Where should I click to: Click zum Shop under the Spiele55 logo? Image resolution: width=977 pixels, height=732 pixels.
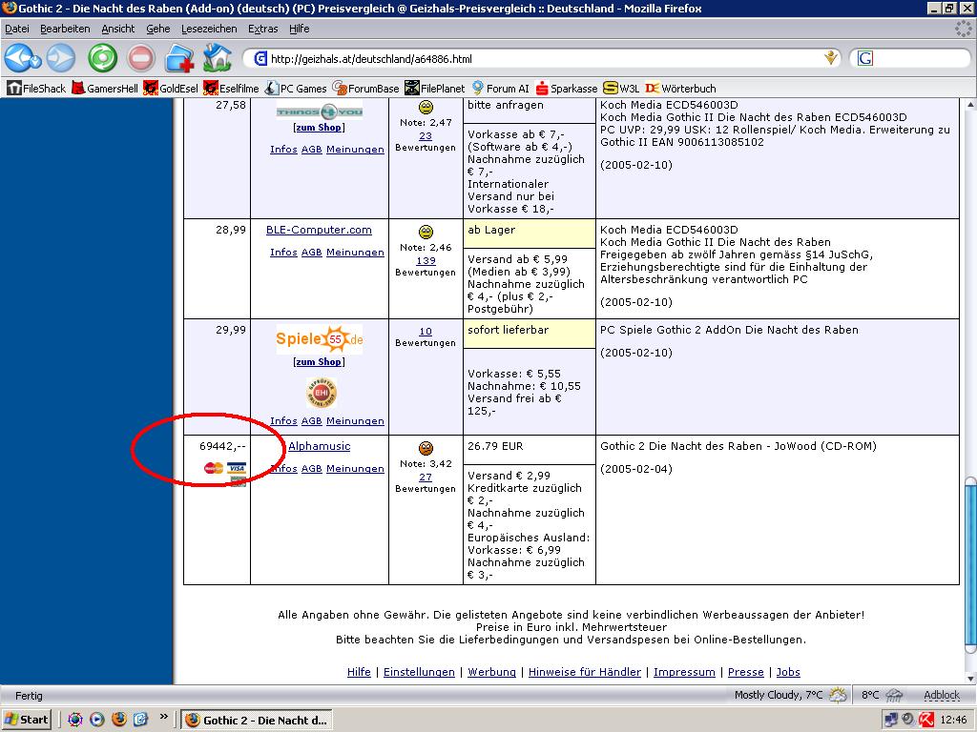(319, 361)
